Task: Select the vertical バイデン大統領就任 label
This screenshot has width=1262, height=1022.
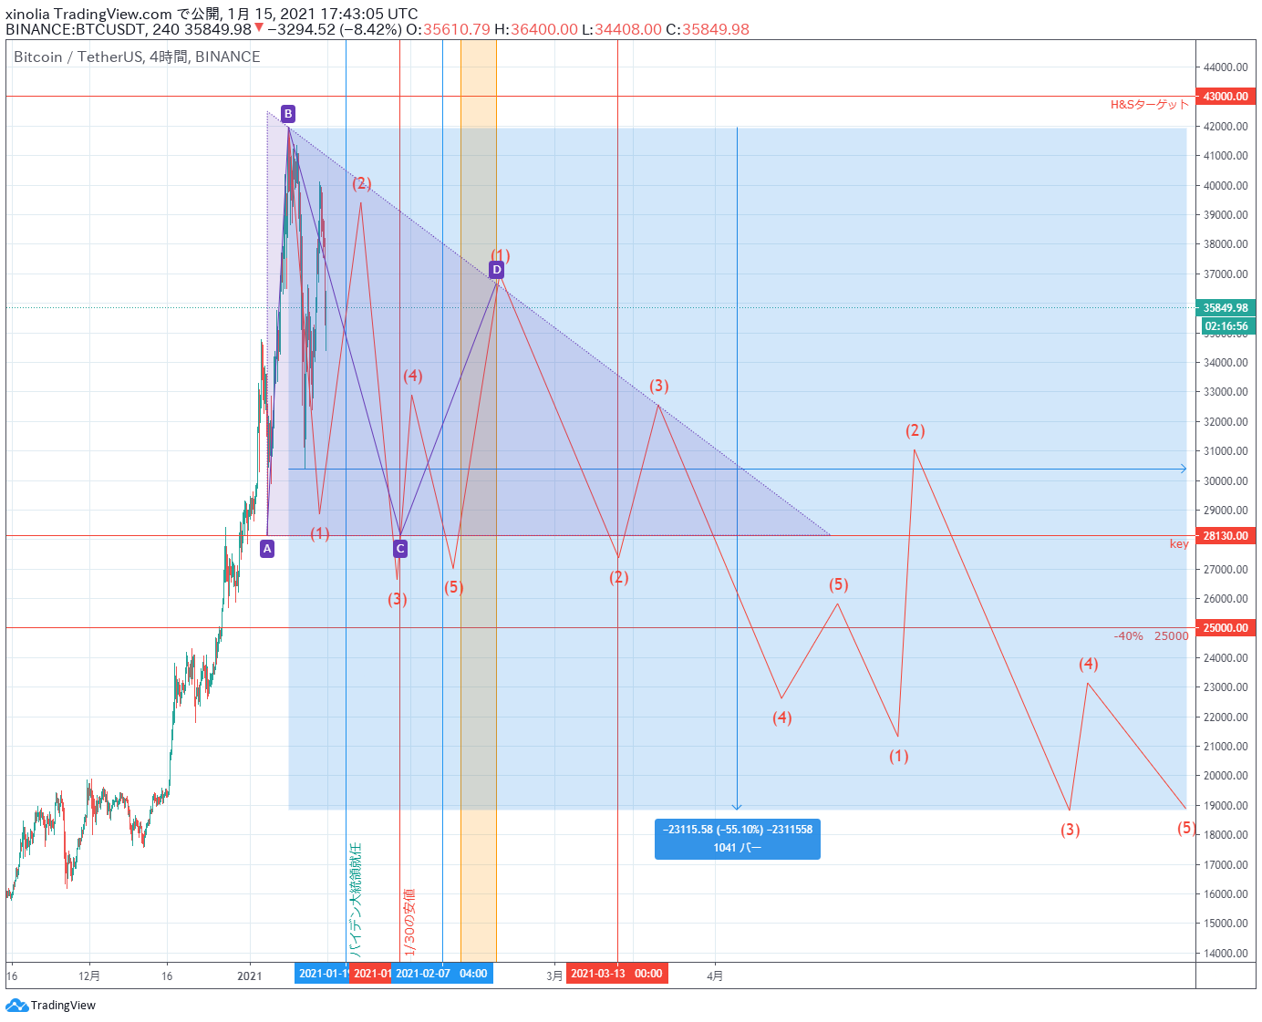Action: click(x=356, y=899)
